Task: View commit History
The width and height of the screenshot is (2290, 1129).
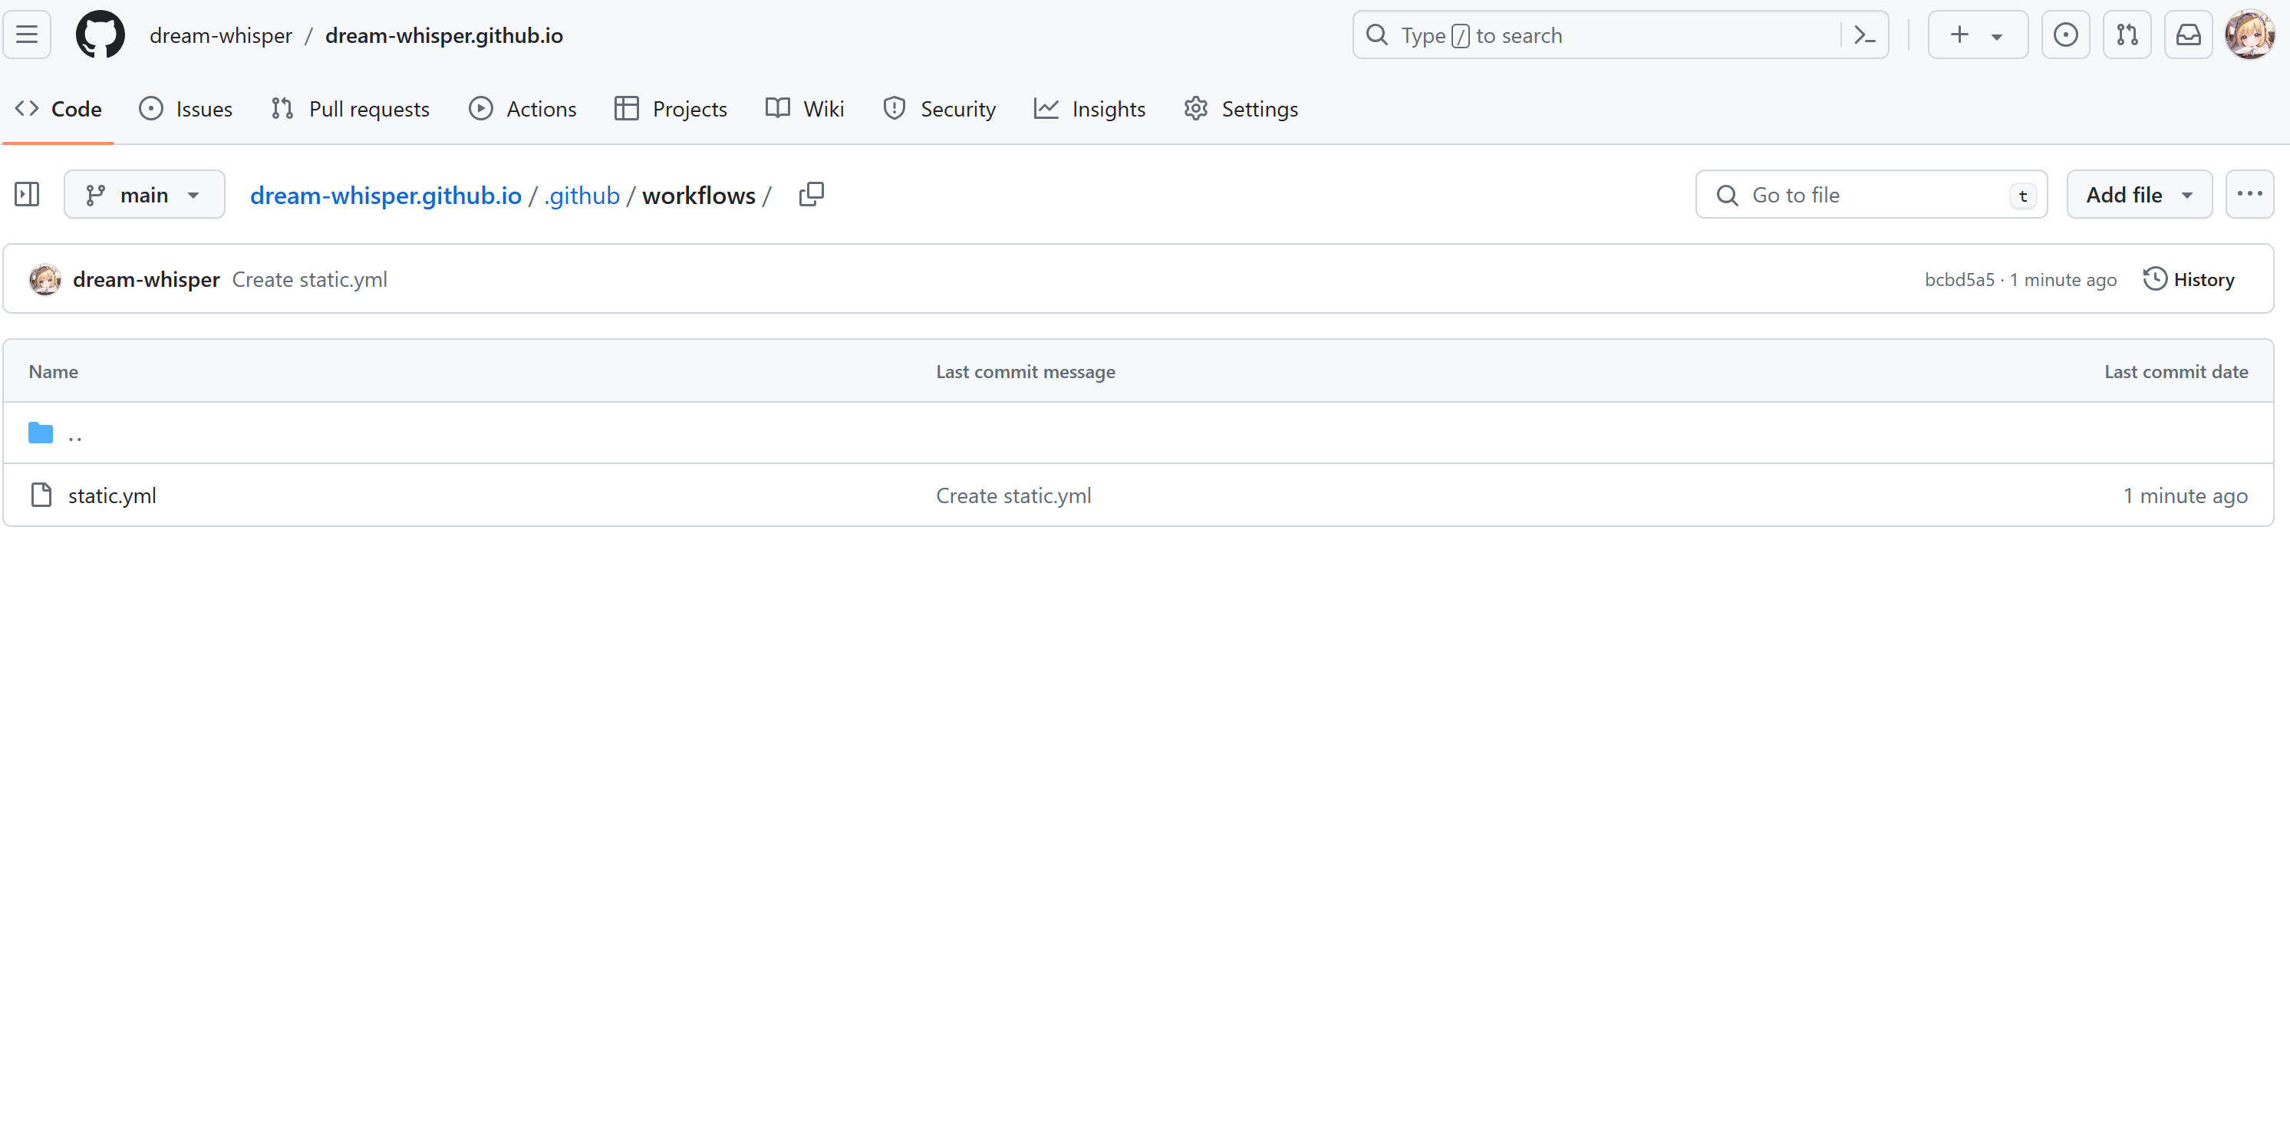Action: point(2188,279)
